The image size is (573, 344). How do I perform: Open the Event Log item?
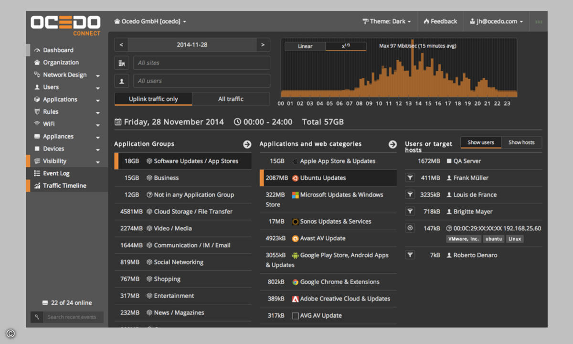pos(67,173)
